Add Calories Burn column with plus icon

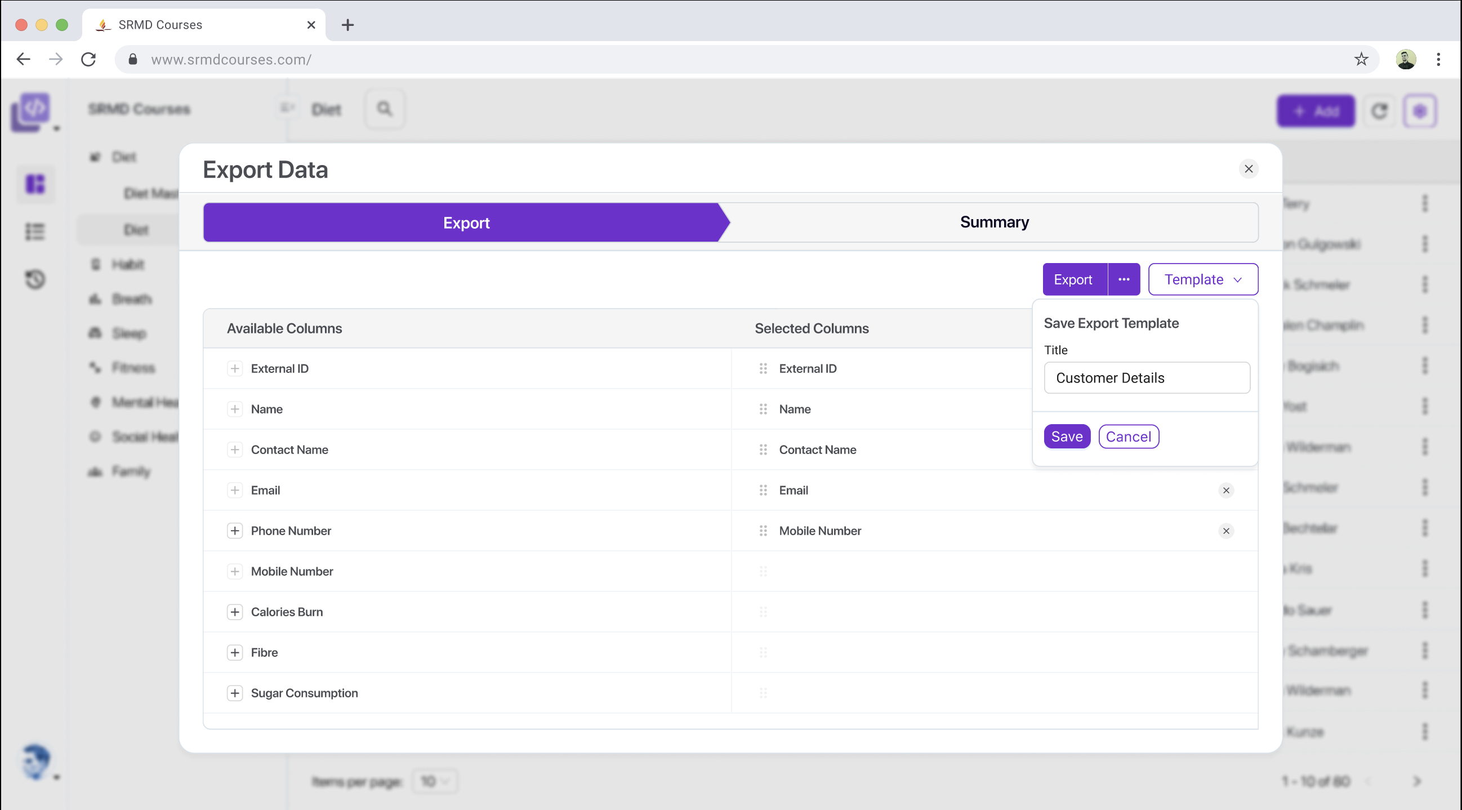point(235,612)
